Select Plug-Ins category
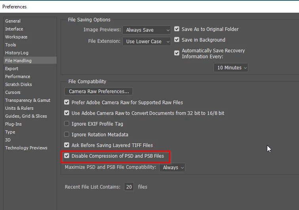Image resolution: width=299 pixels, height=210 pixels. 13,124
